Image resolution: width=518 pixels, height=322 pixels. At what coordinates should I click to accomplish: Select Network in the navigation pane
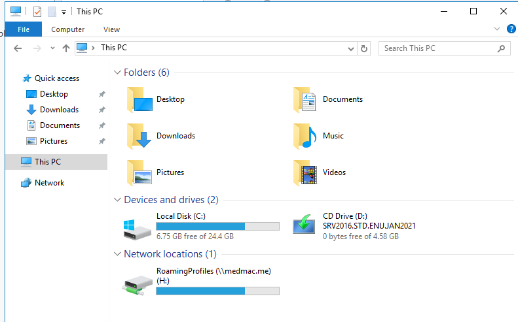[50, 183]
